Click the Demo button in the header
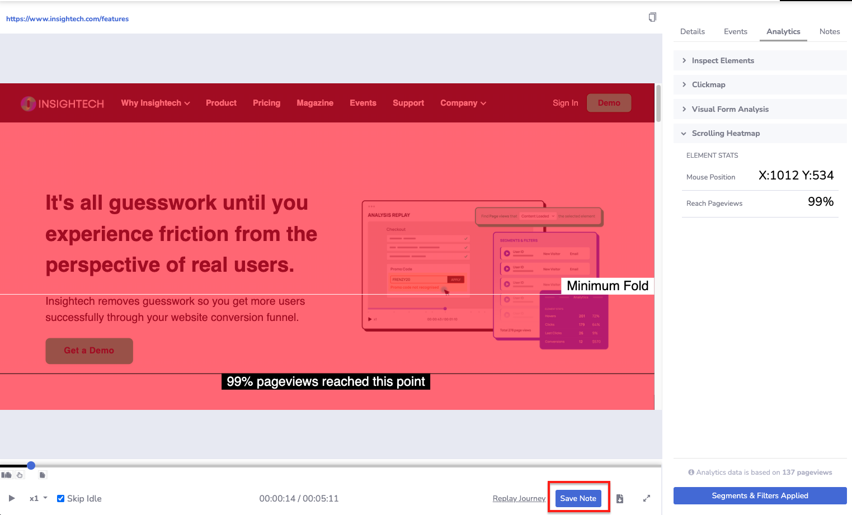852x515 pixels. (609, 103)
